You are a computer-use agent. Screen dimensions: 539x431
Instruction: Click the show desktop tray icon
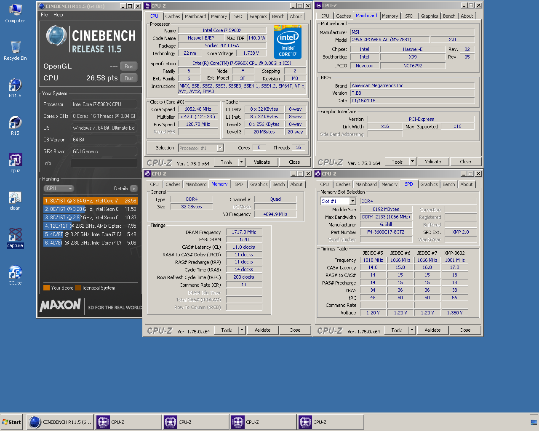[x=534, y=422]
